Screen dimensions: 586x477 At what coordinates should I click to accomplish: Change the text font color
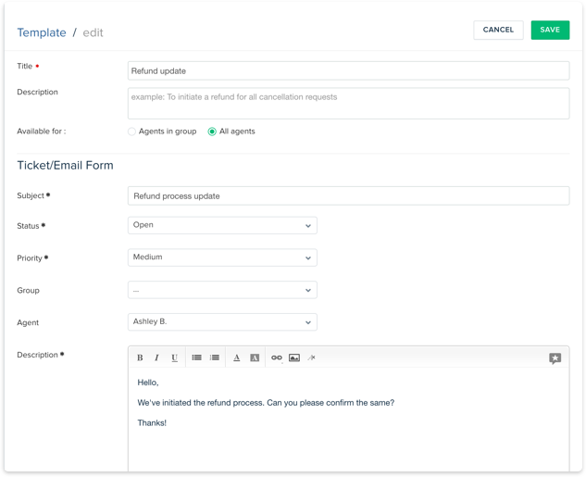pyautogui.click(x=236, y=358)
